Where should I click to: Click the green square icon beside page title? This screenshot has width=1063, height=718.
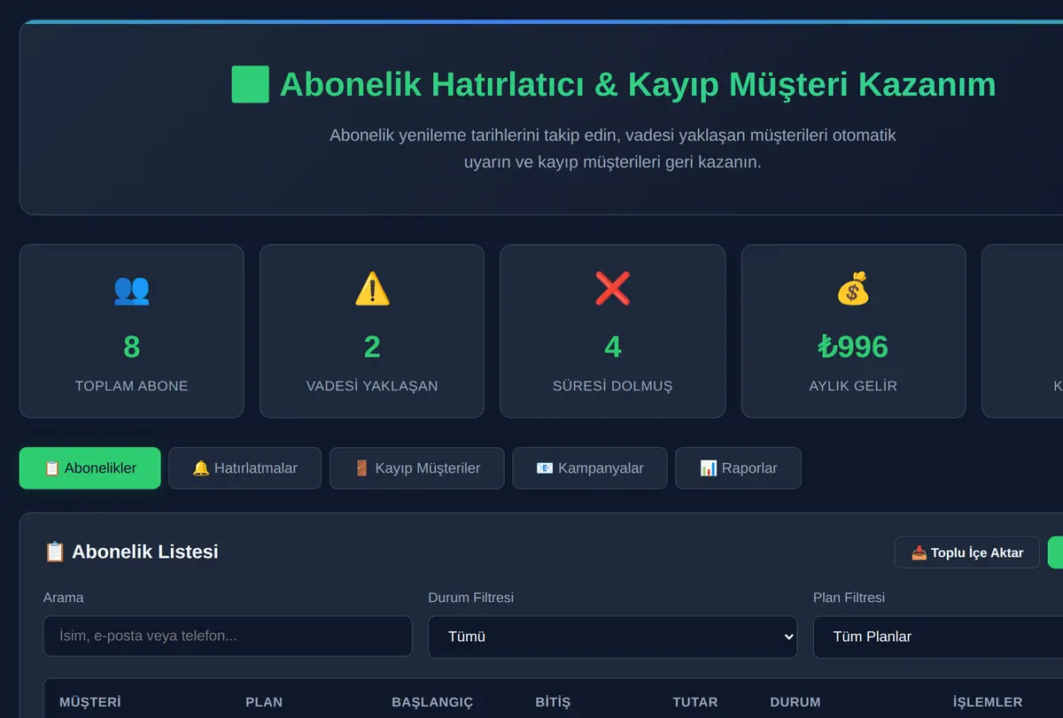tap(250, 84)
